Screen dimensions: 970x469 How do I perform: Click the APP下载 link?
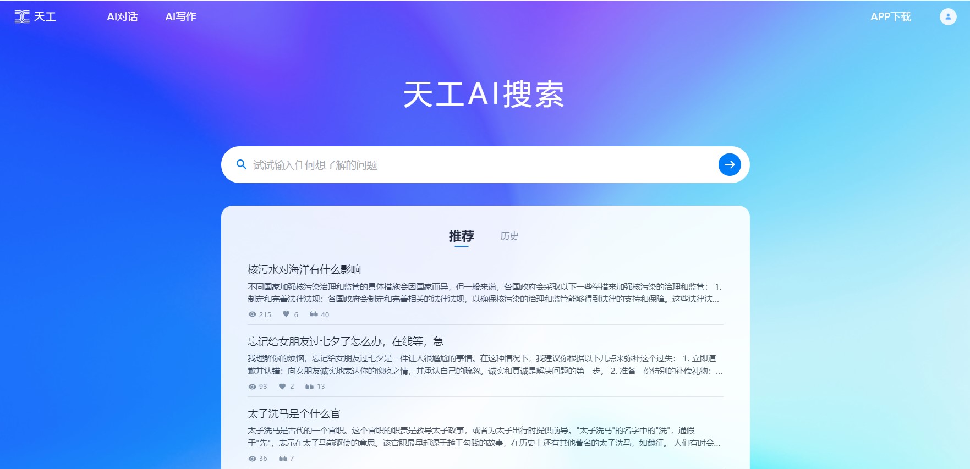click(x=890, y=16)
